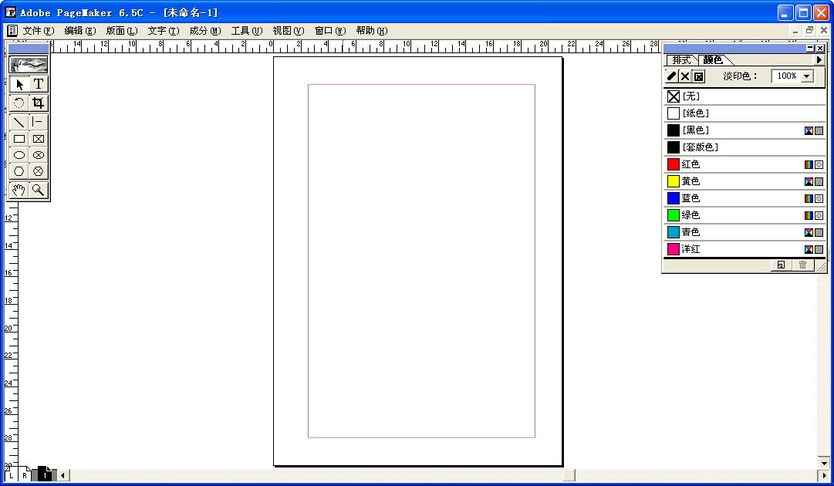Toggle the Stroke button in Colors palette
The height and width of the screenshot is (486, 834).
point(671,76)
